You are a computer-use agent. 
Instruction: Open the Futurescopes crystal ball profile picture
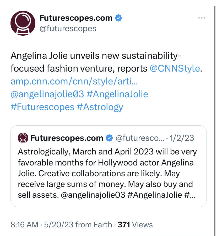(x=23, y=23)
